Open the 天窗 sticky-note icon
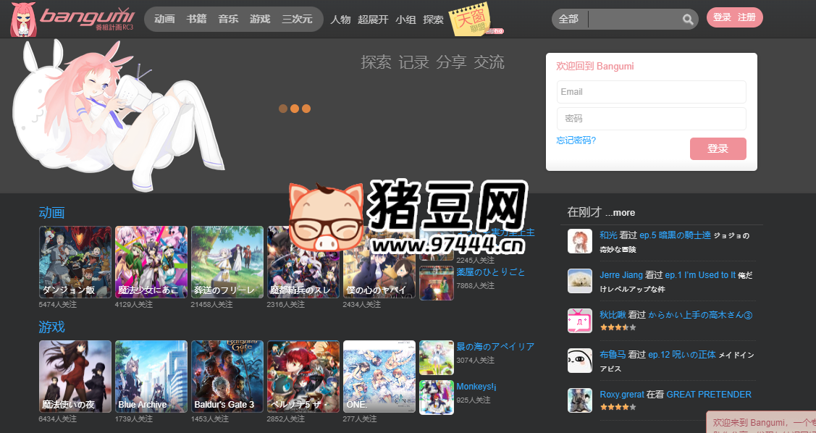This screenshot has height=433, width=816. click(x=468, y=20)
